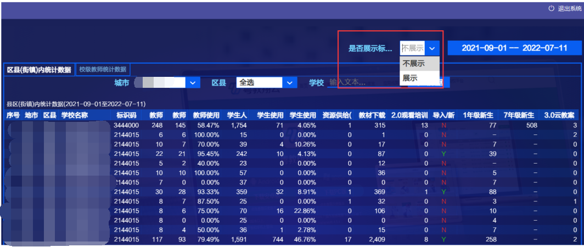
Task: Select the 10.26% cell
Action: click(x=304, y=144)
